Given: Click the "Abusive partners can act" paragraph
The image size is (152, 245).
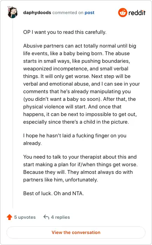Looking at the screenshot, I should (x=81, y=84).
